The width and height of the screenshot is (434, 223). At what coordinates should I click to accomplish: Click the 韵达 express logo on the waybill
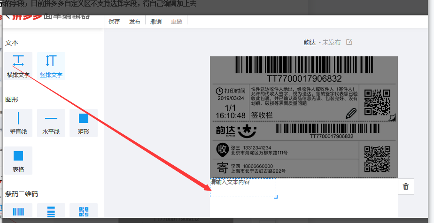[x=236, y=131]
